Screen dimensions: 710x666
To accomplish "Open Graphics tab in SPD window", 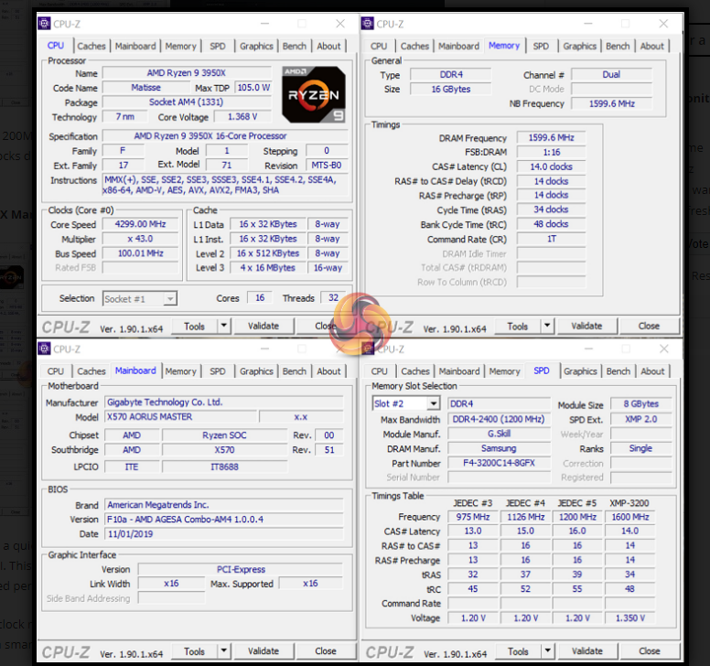I will pyautogui.click(x=580, y=371).
